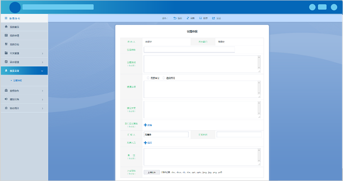Open the 请示管理 menu label

coord(14,62)
